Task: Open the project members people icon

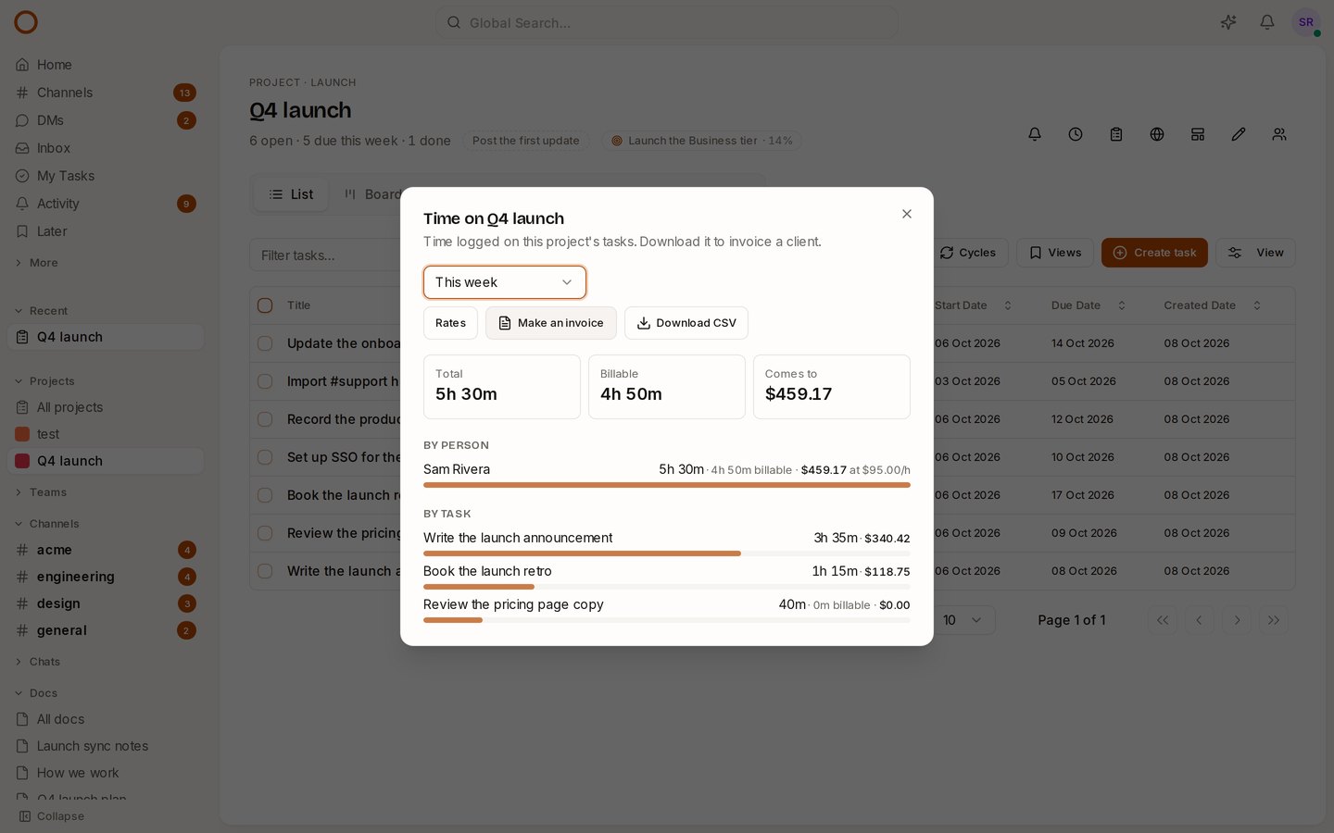Action: (1279, 134)
